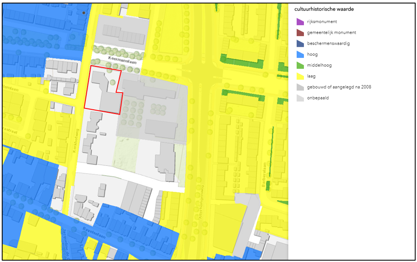Select the dark blue beschermenswaardig swatch
417x262 pixels.
pos(300,44)
